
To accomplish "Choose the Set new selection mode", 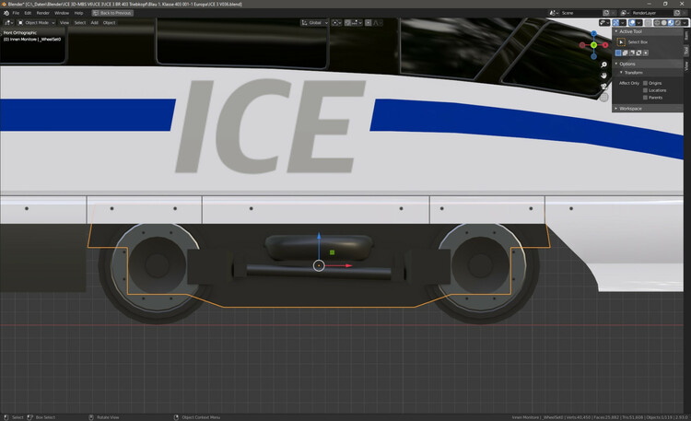I will coord(618,53).
